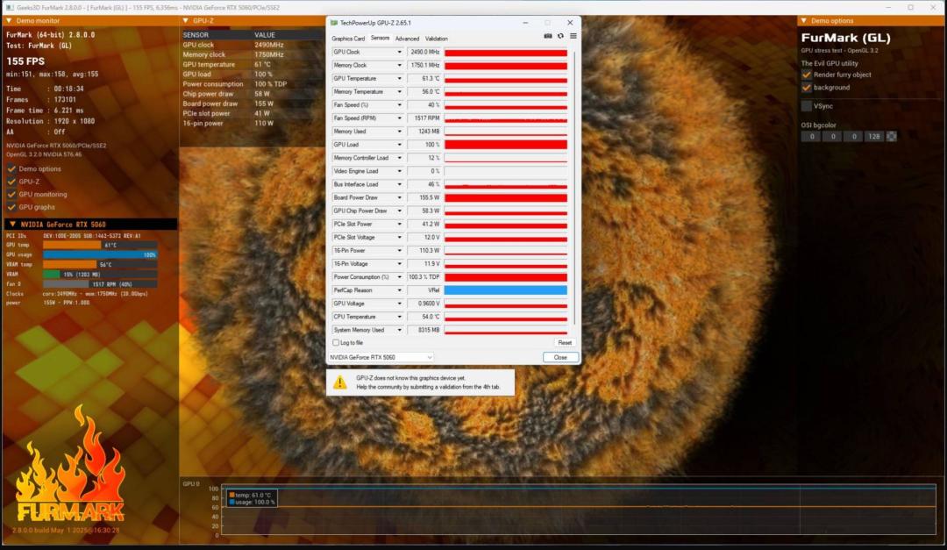This screenshot has width=947, height=550.
Task: Click the first OSI bgcolor value field
Action: [812, 137]
